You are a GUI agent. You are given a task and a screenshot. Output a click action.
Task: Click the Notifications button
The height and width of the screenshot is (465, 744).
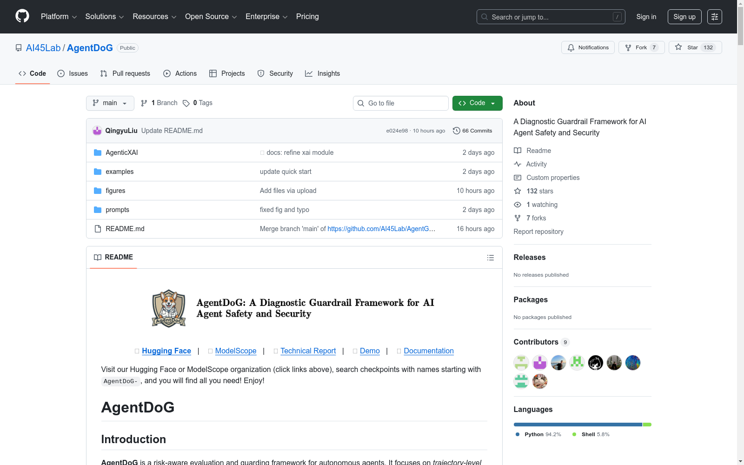[x=588, y=47]
